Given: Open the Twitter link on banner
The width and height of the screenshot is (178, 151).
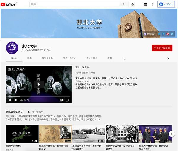Looking at the screenshot, I should click(x=159, y=34).
